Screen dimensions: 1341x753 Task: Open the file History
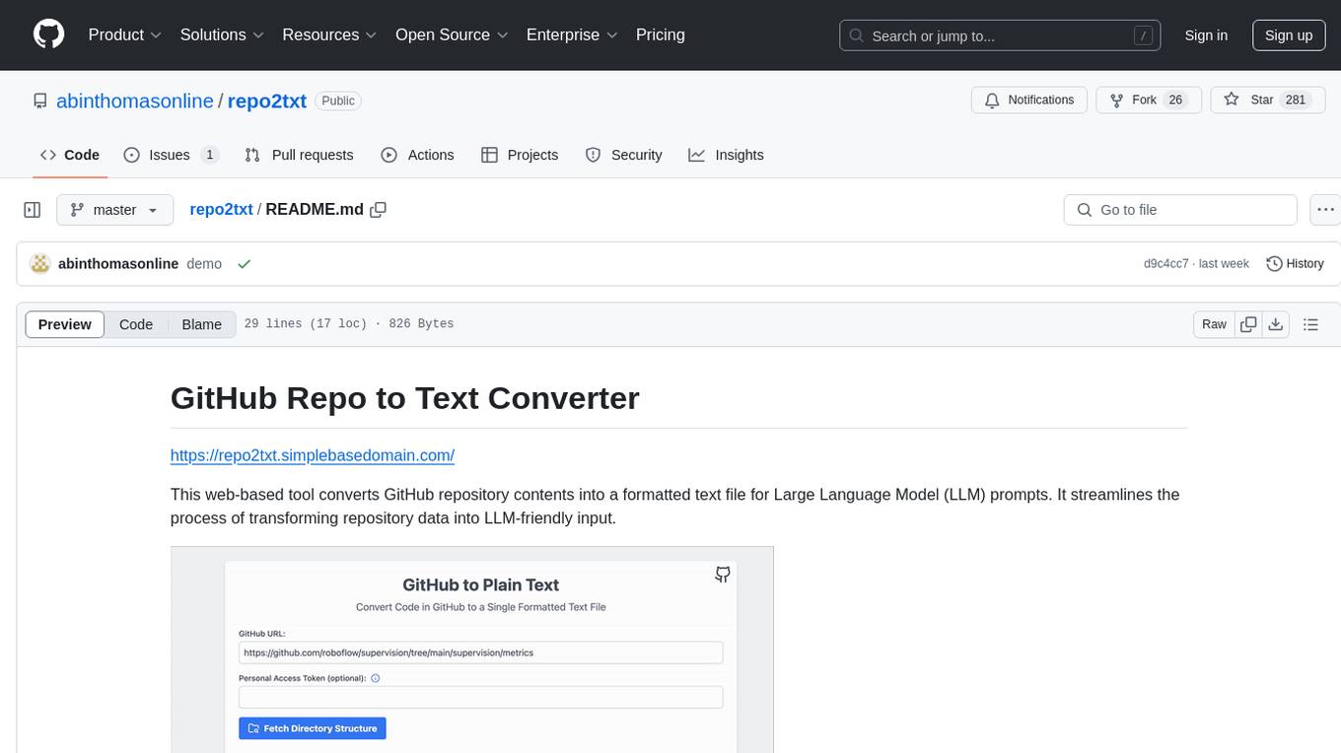[x=1295, y=263]
